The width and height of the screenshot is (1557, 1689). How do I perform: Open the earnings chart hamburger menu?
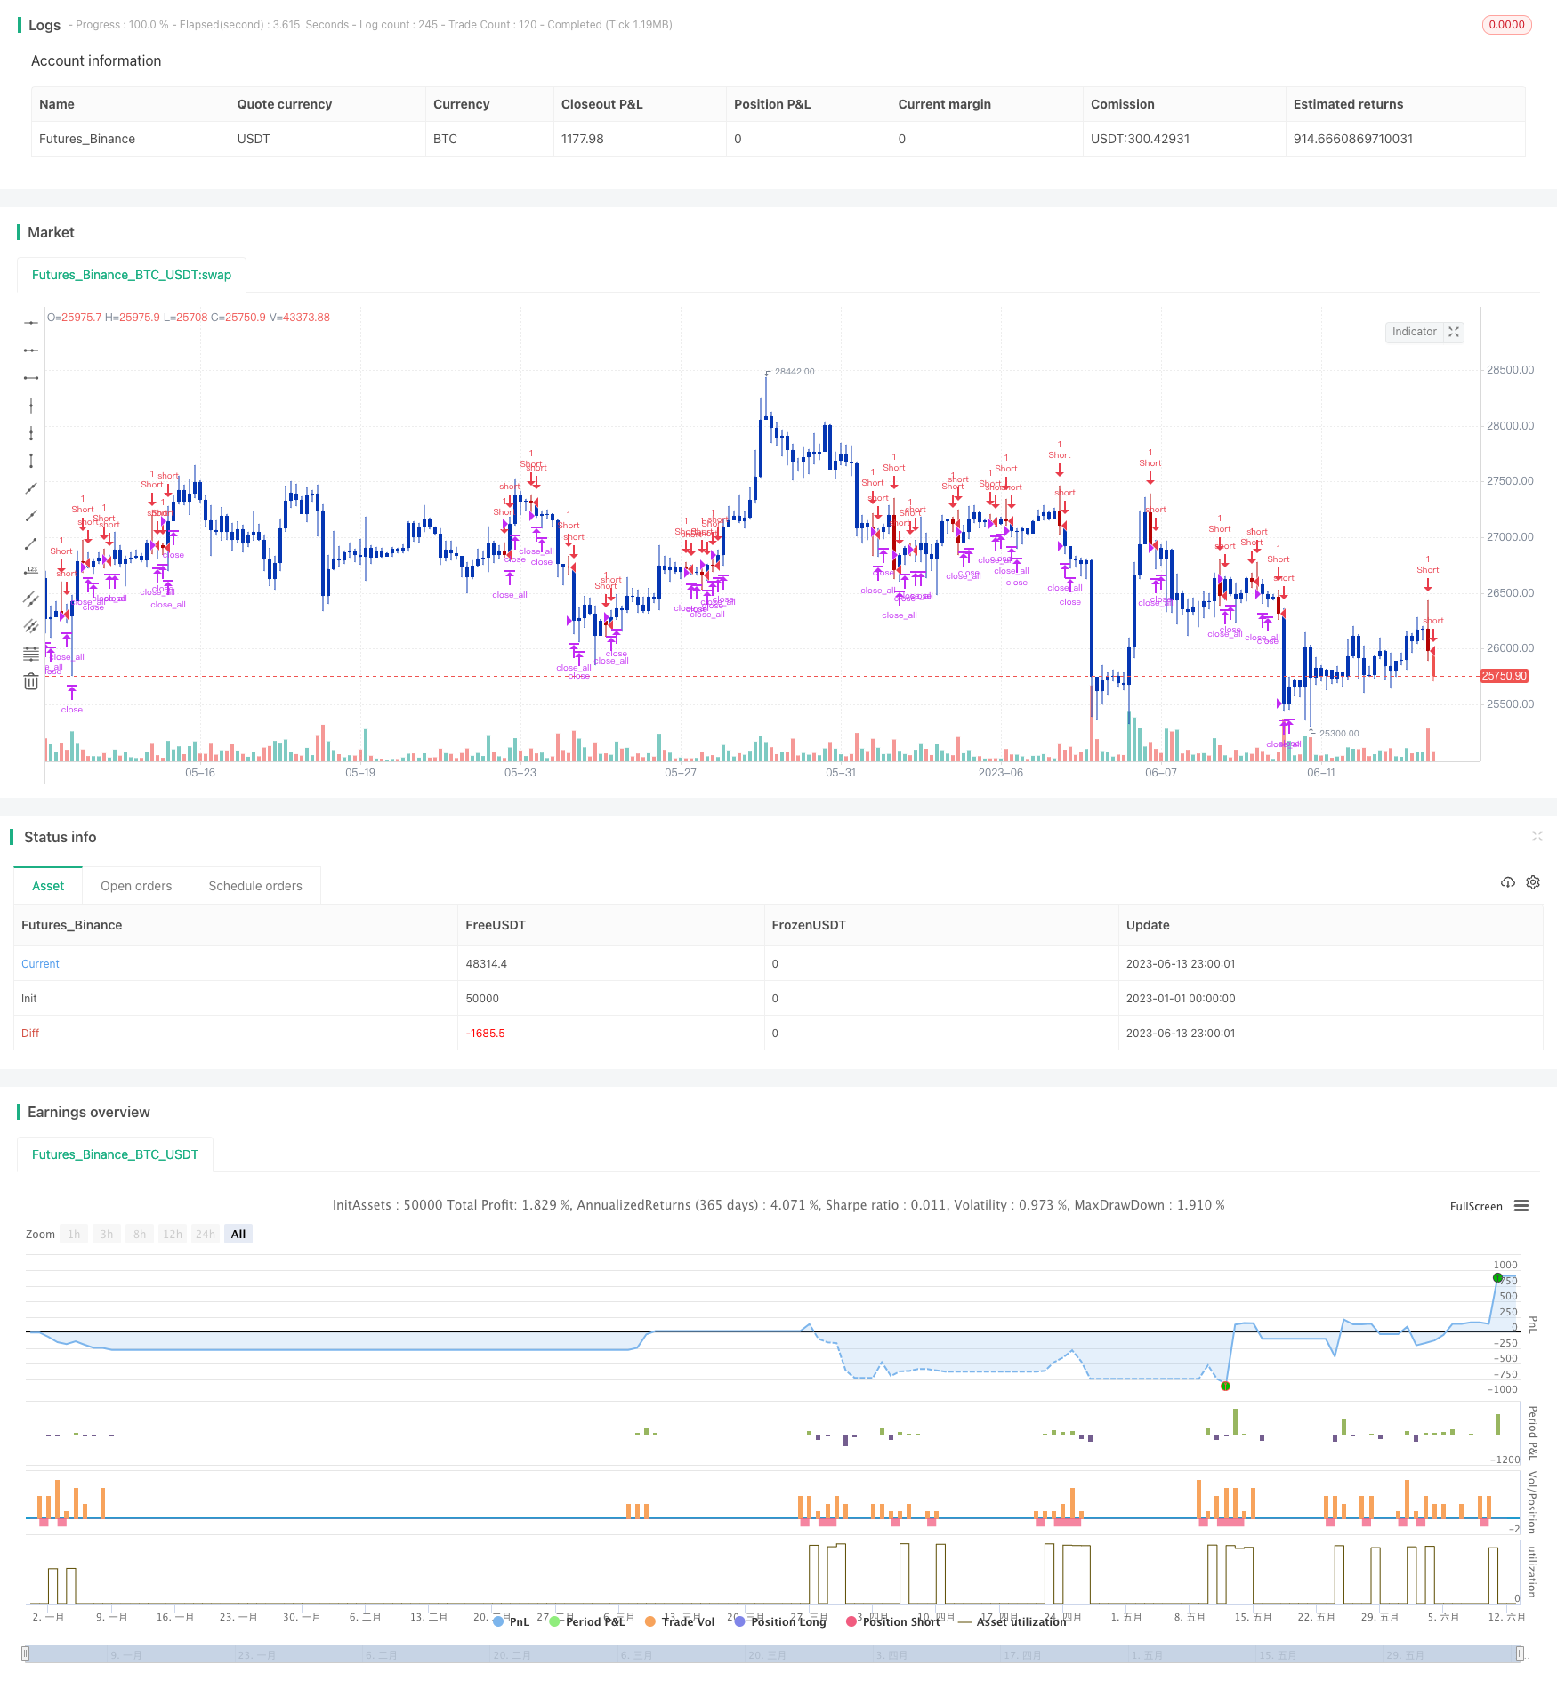click(x=1521, y=1206)
